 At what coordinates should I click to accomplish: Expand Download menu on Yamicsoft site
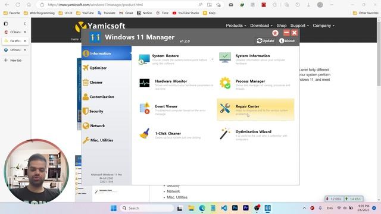coord(261,26)
